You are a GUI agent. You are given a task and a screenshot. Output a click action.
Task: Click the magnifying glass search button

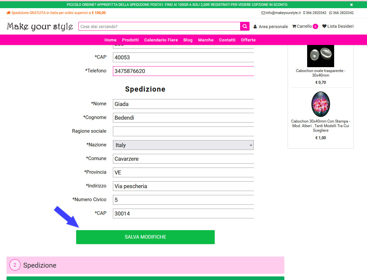click(x=245, y=26)
